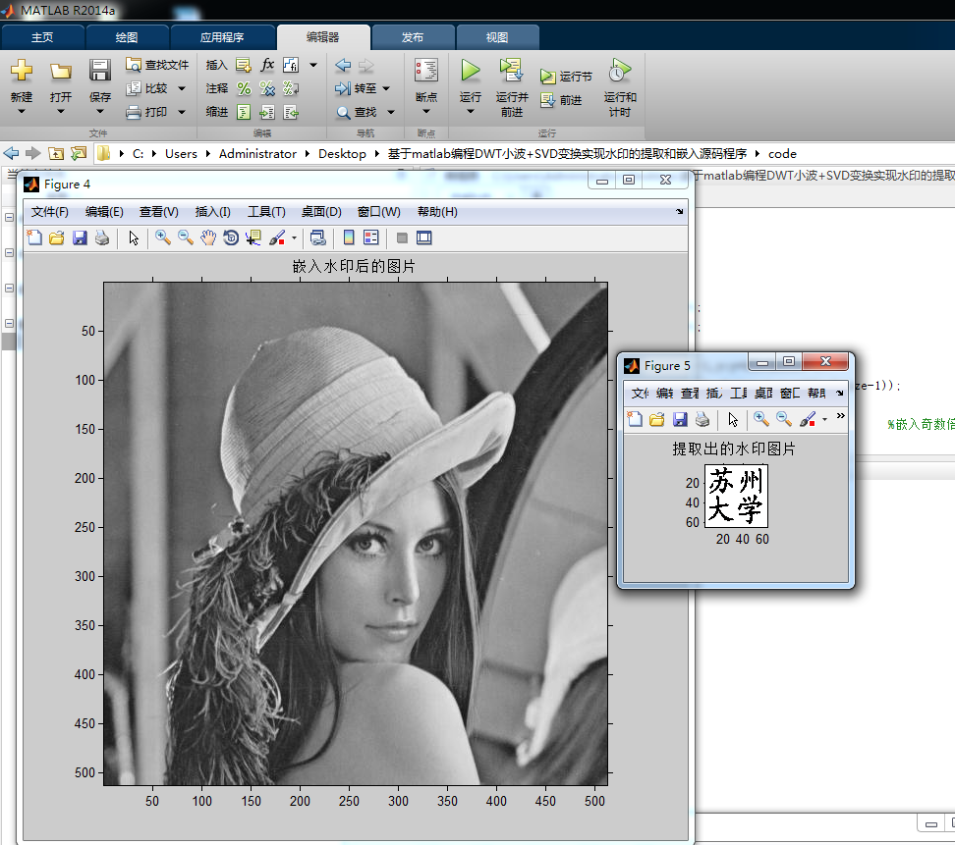Expand the 比较 (Compare) dropdown
The width and height of the screenshot is (955, 845).
[182, 89]
